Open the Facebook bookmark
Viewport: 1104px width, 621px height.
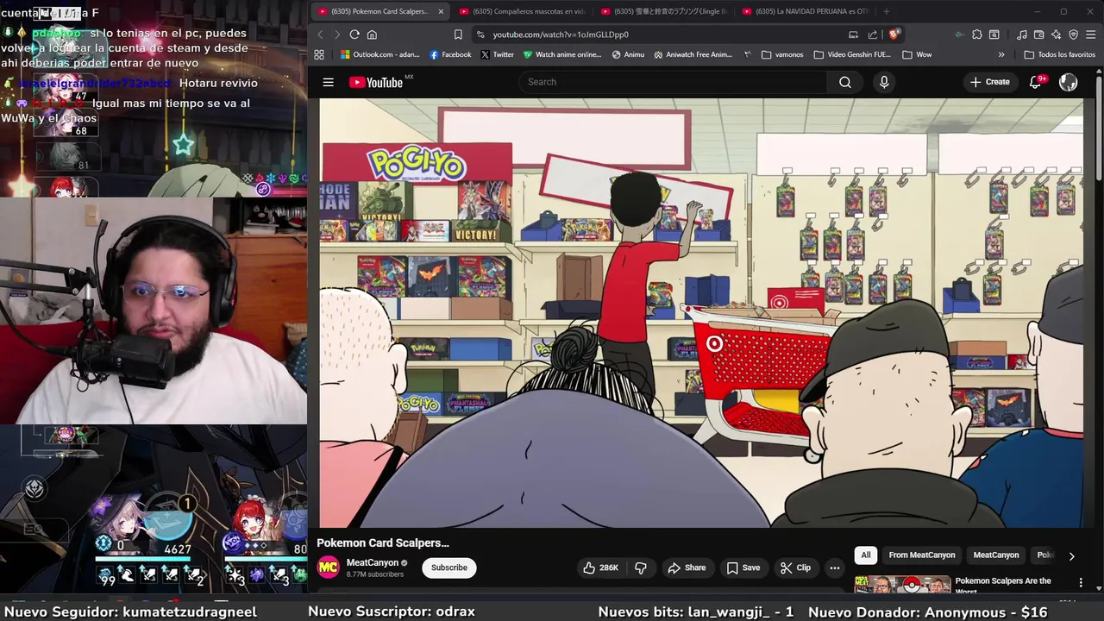pyautogui.click(x=450, y=54)
